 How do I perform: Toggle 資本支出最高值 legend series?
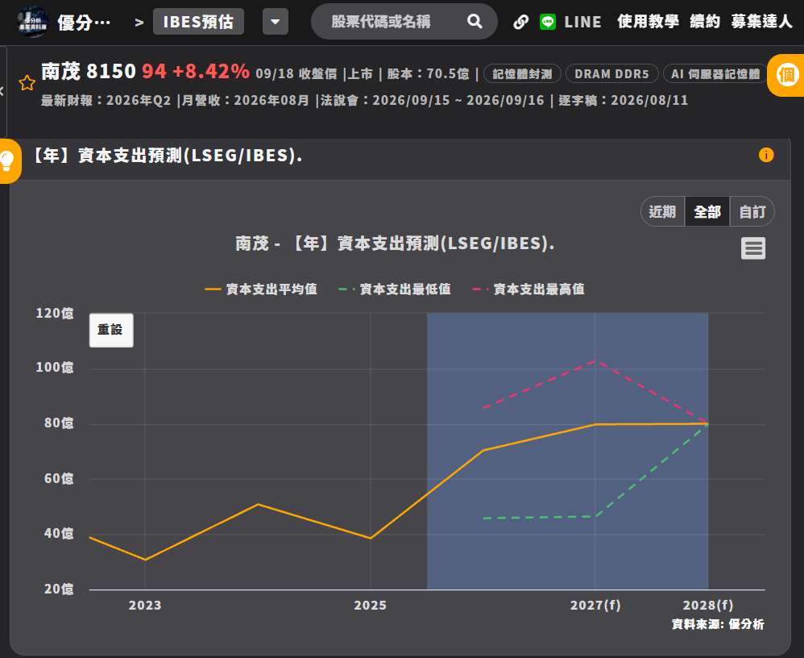(x=528, y=289)
